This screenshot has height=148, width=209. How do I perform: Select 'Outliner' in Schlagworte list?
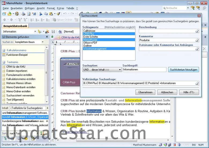[x=109, y=46]
